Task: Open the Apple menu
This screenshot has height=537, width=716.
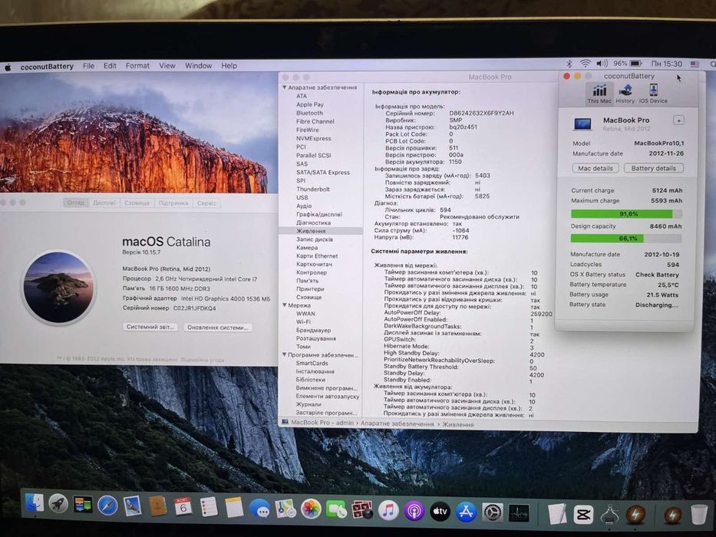Action: tap(8, 68)
